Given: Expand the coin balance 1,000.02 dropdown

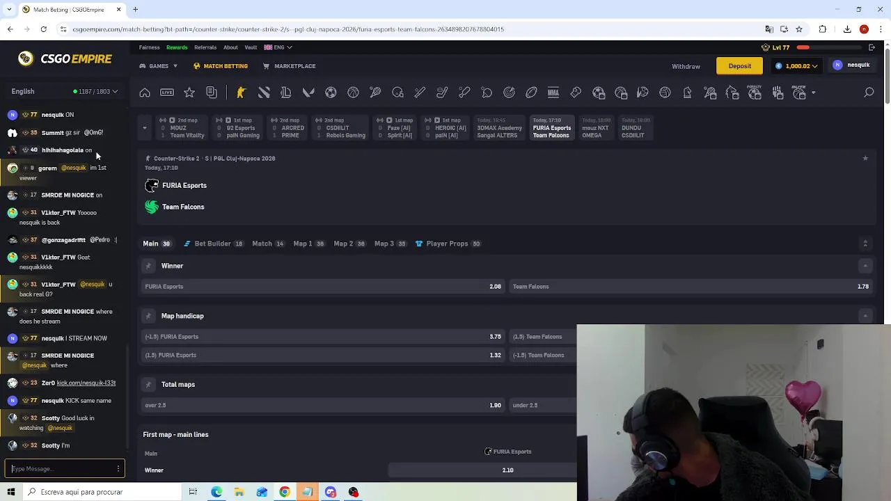Looking at the screenshot, I should [797, 65].
